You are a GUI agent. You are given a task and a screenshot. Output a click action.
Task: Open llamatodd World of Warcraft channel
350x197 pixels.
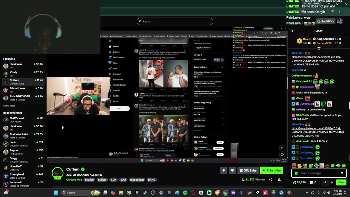click(23, 184)
